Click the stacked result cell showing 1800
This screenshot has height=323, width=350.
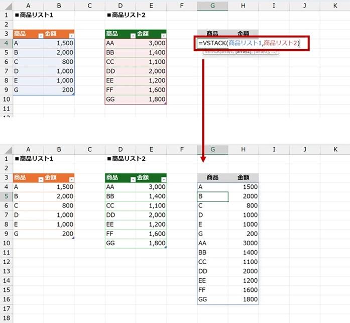[244, 300]
